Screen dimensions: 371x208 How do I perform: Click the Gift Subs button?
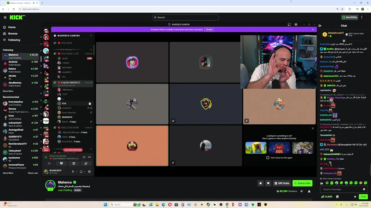(x=282, y=183)
